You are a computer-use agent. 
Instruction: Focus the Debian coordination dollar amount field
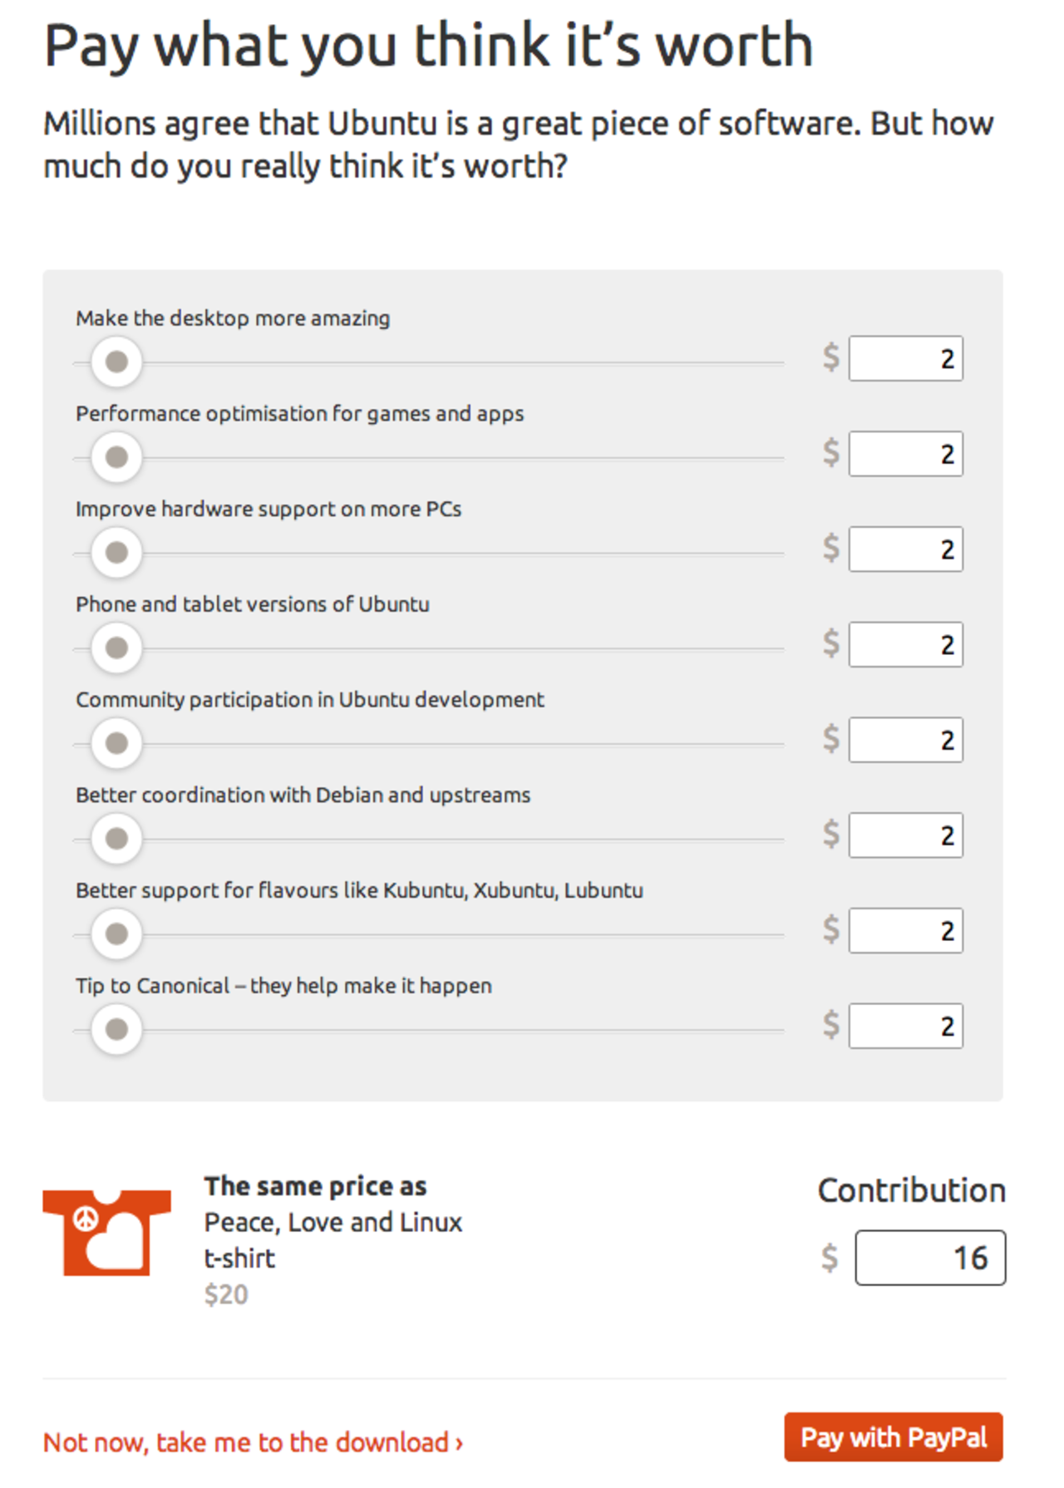pyautogui.click(x=905, y=835)
